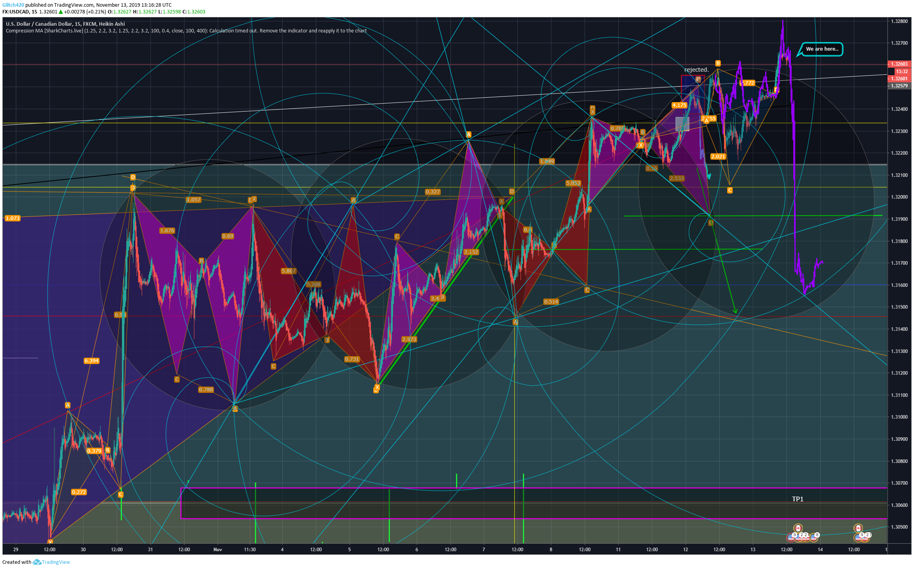The height and width of the screenshot is (569, 914).
Task: Select the 6.394 ratio label
Action: tap(91, 360)
